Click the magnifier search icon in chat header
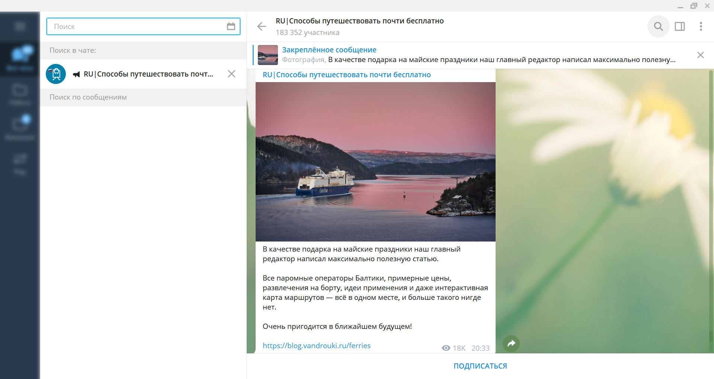714x379 pixels. pyautogui.click(x=658, y=26)
